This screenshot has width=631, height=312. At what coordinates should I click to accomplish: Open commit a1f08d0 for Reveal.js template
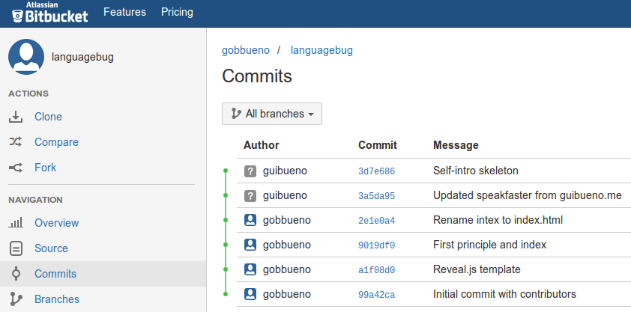pyautogui.click(x=377, y=270)
